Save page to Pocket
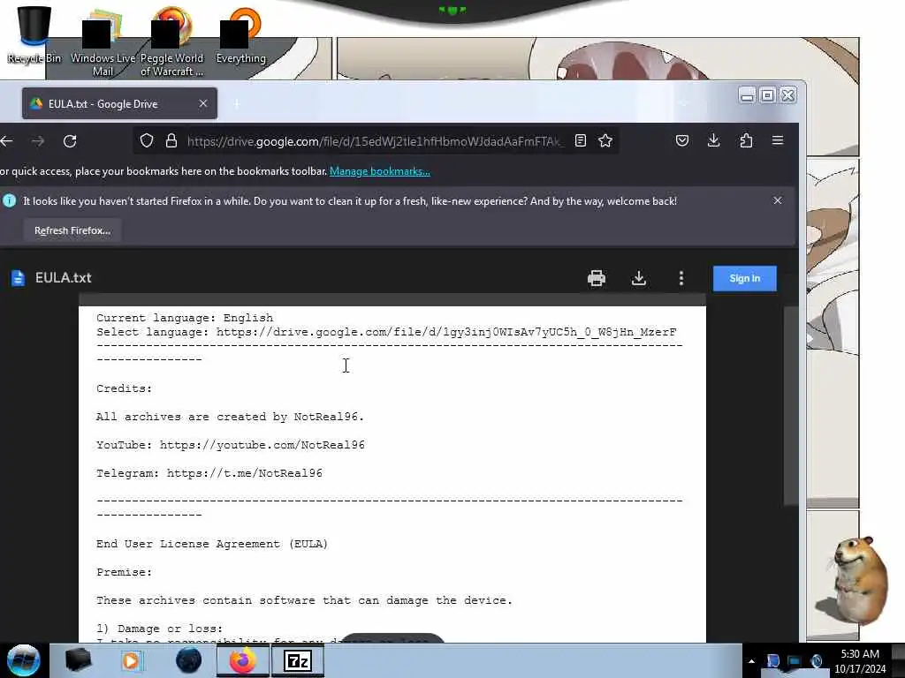Viewport: 905px width, 678px height. pos(682,140)
